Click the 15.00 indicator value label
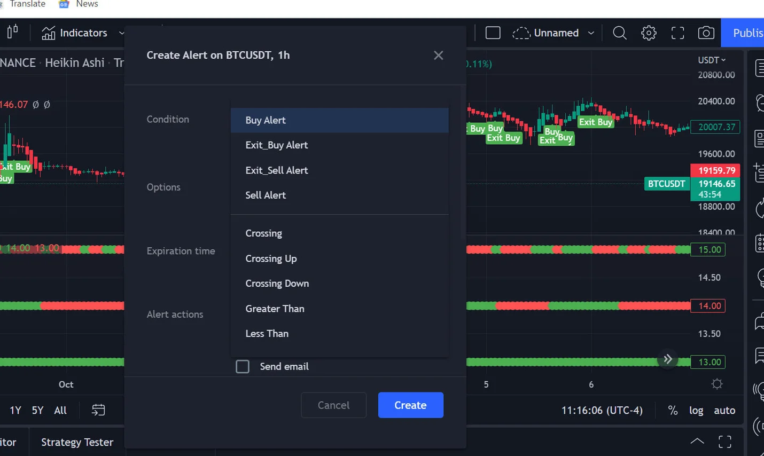Viewport: 764px width, 456px height. pos(708,249)
